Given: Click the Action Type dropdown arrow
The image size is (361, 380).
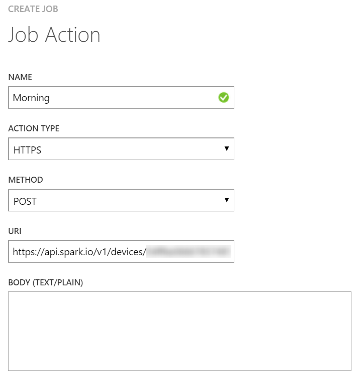Looking at the screenshot, I should [227, 148].
